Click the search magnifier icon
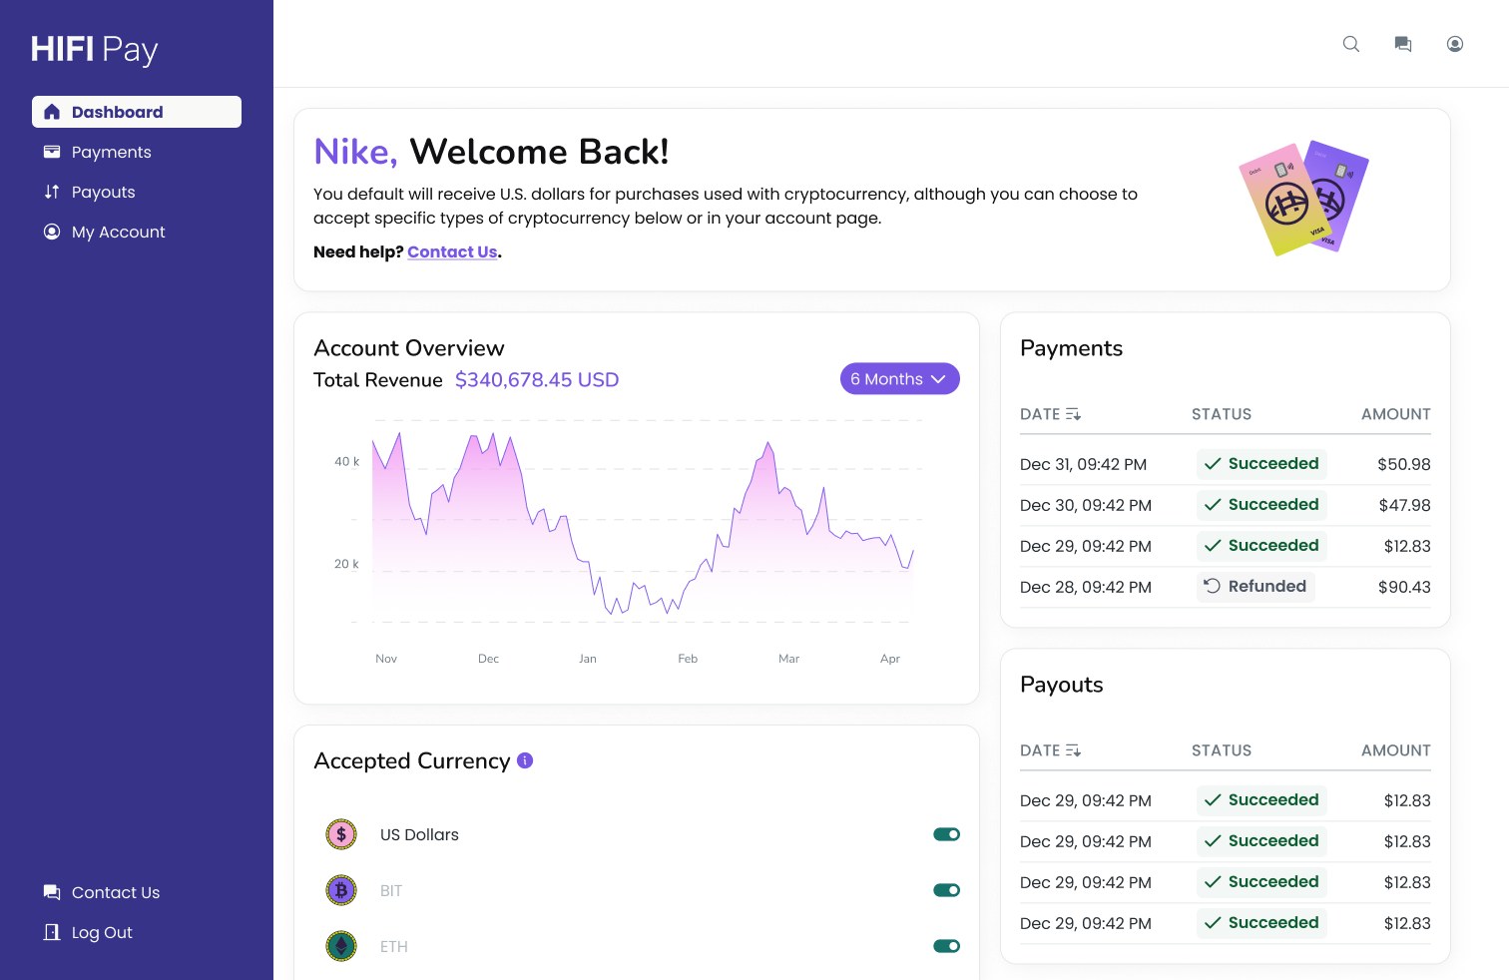1509x980 pixels. coord(1351,44)
